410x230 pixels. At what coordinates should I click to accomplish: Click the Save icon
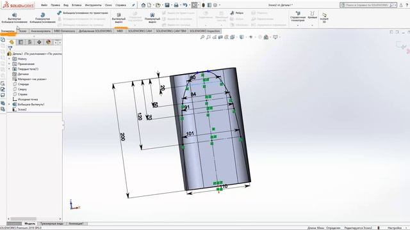coord(167,5)
